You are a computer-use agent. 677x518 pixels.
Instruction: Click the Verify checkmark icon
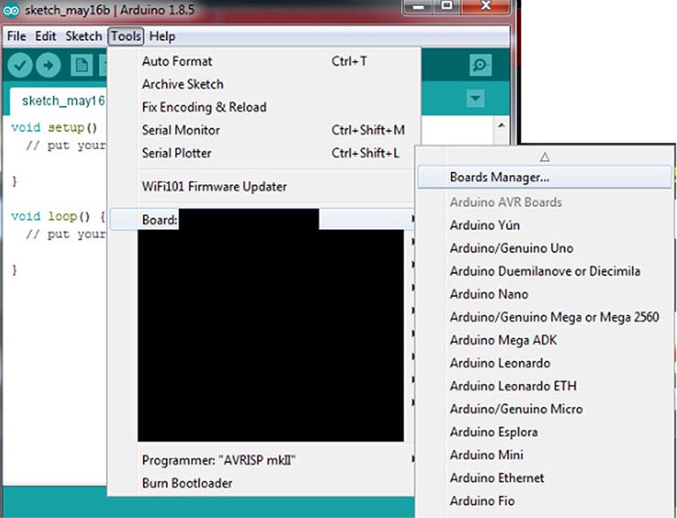click(x=19, y=64)
